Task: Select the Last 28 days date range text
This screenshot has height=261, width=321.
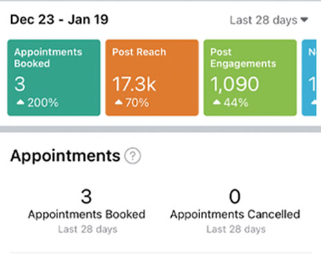Action: [x=264, y=20]
